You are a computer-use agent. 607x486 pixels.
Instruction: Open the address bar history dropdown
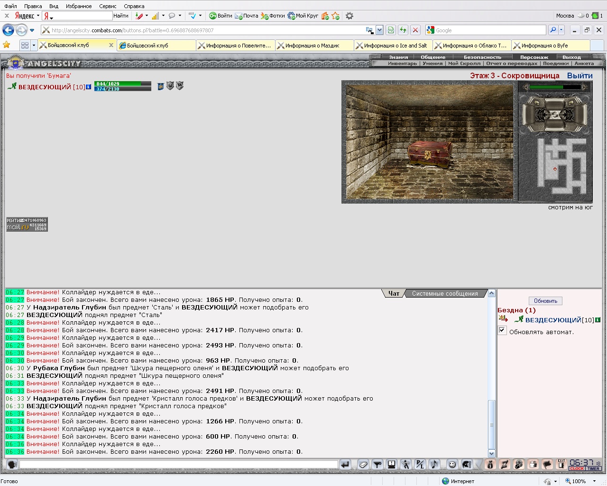pos(379,30)
